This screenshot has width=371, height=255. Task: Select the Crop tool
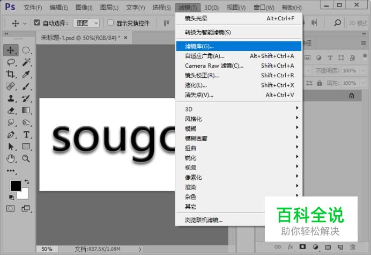click(10, 74)
